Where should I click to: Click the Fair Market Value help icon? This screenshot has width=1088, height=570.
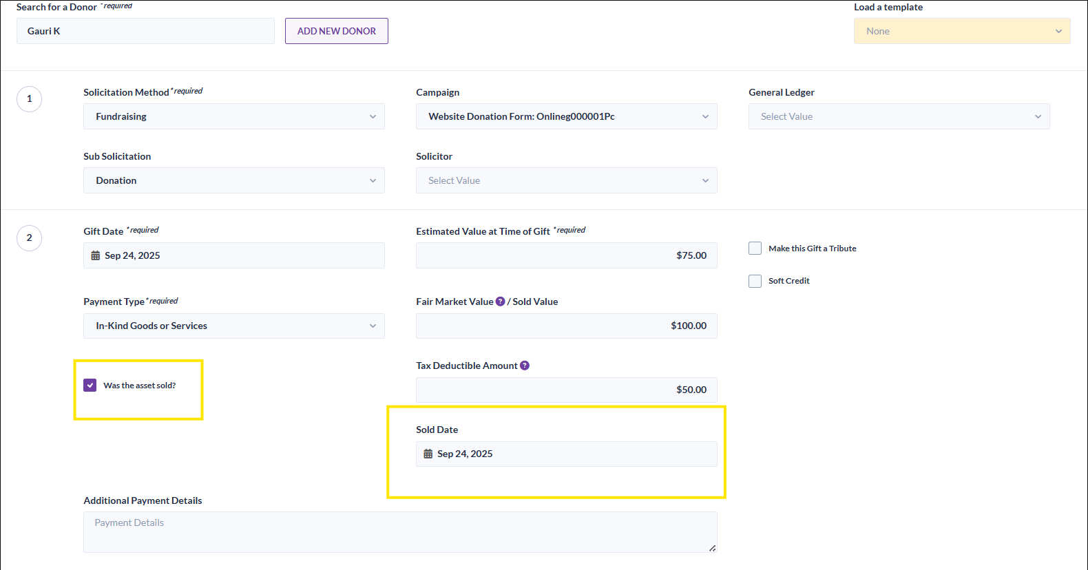tap(501, 302)
